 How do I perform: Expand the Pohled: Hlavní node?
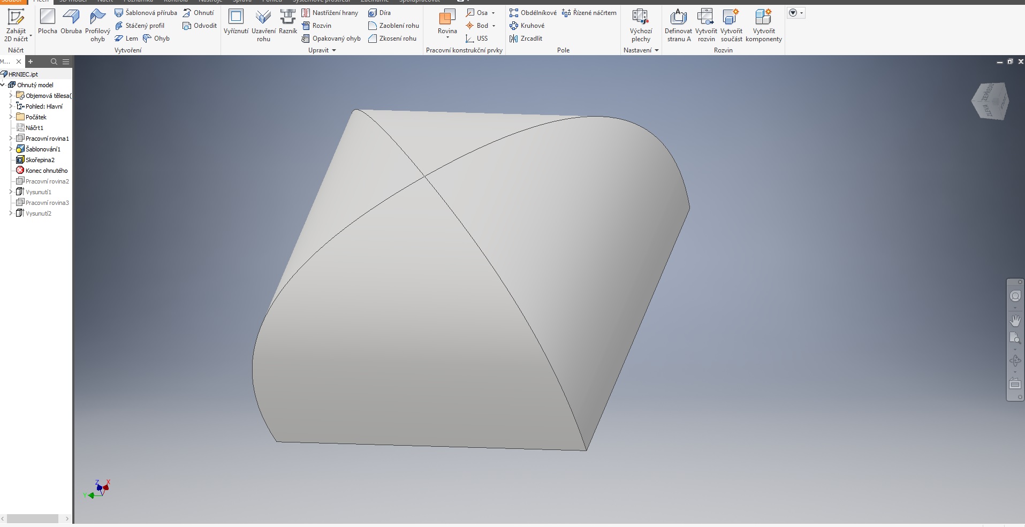pyautogui.click(x=11, y=106)
